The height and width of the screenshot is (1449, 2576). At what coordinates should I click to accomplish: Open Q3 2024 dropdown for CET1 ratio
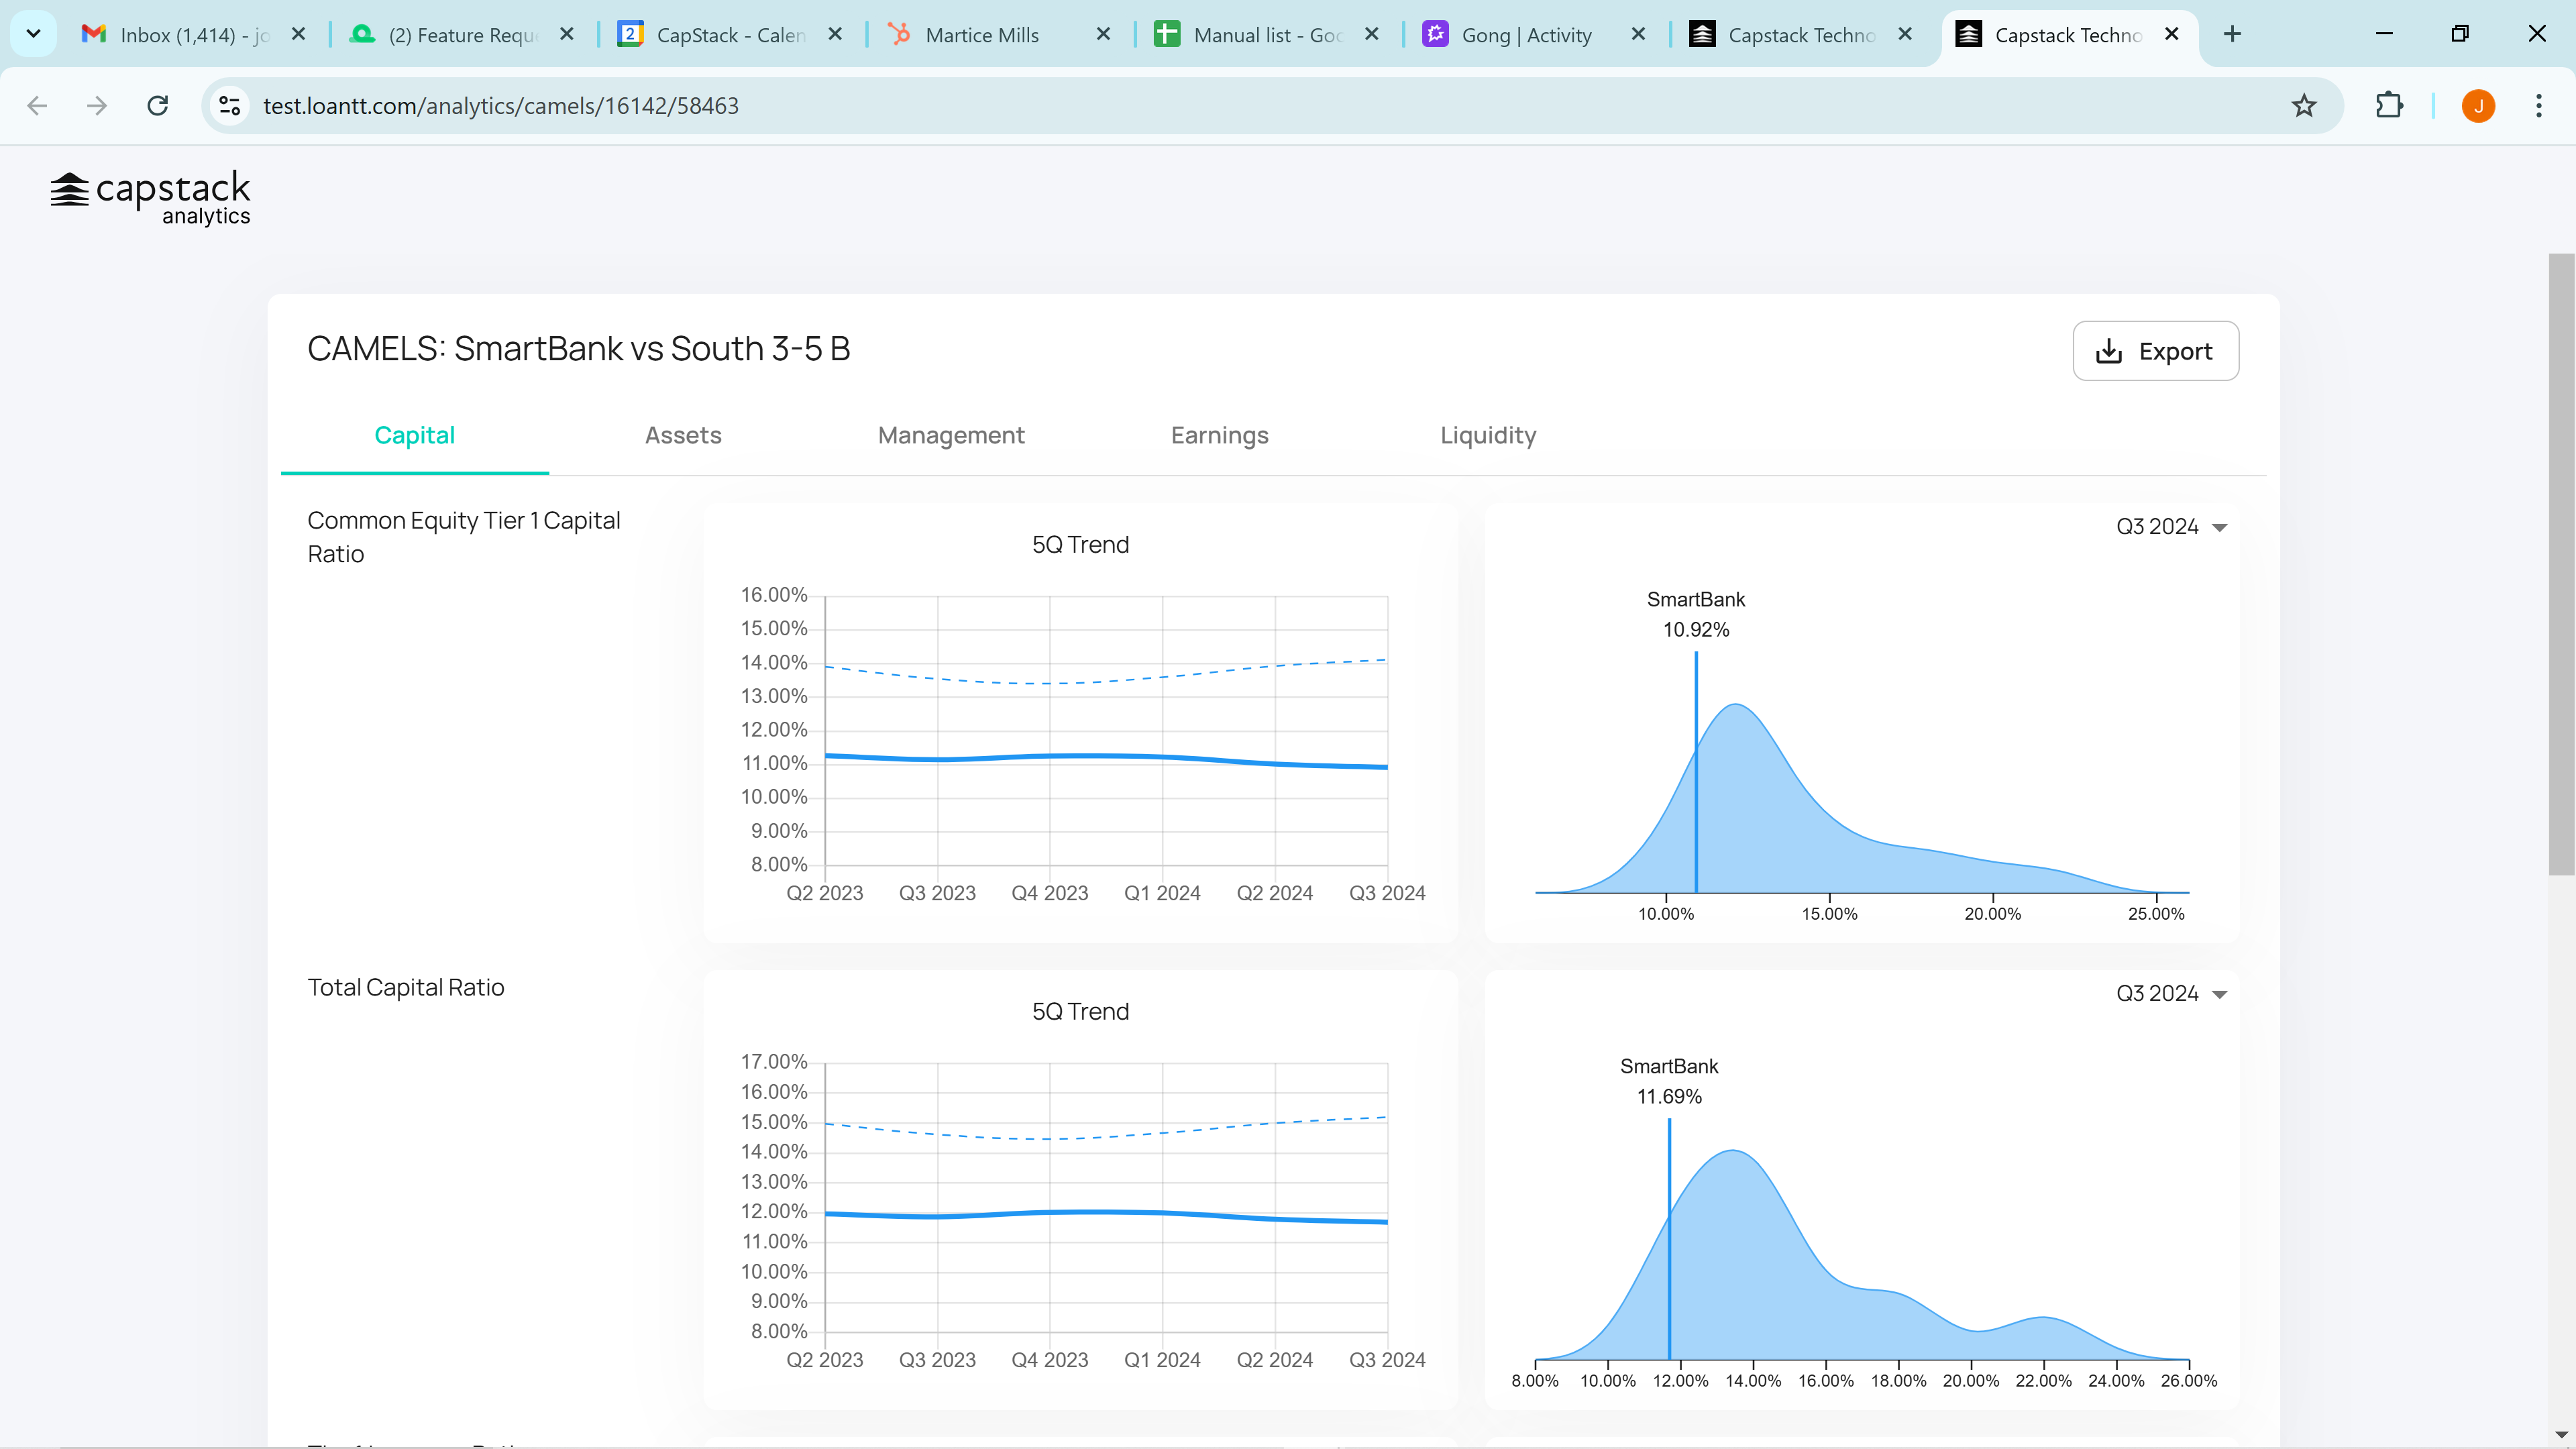2171,527
